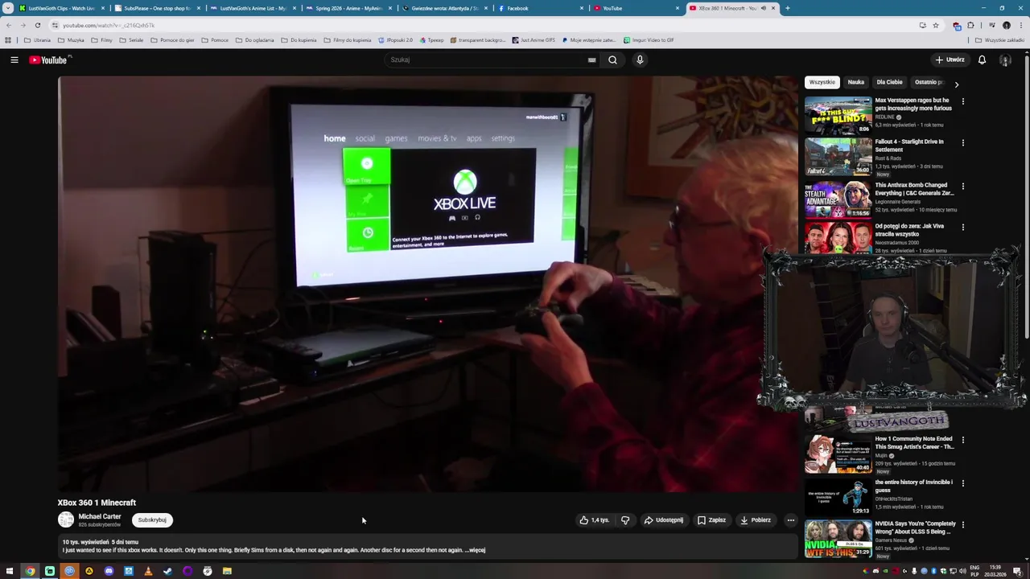The height and width of the screenshot is (579, 1030).
Task: Select the Dla Ciebie filter chip
Action: (889, 82)
